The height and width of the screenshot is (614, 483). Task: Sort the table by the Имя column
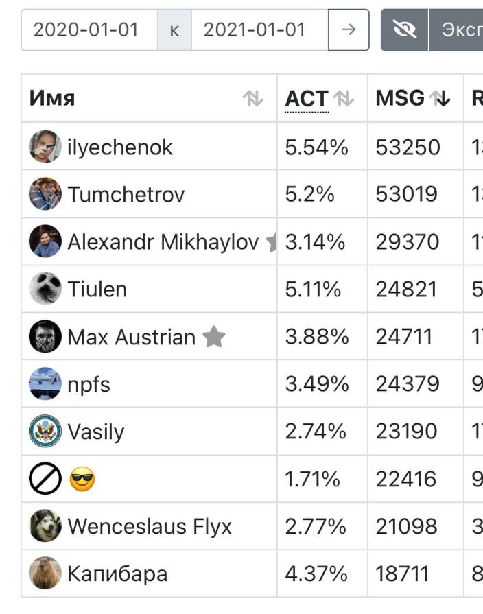click(252, 98)
